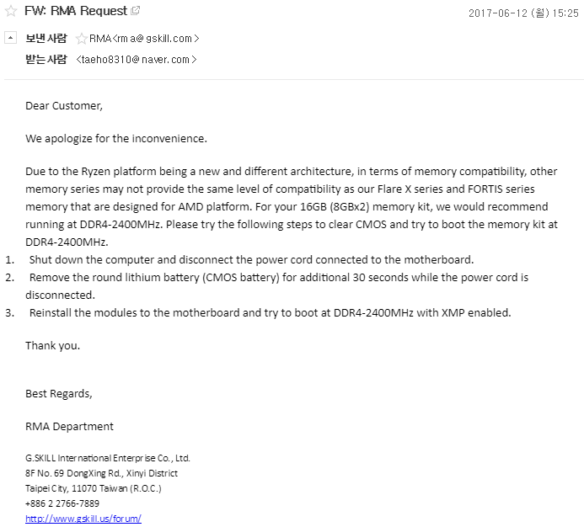Click the 'We apologize for the inconvenience' line
Image resolution: width=584 pixels, height=527 pixels.
(116, 138)
